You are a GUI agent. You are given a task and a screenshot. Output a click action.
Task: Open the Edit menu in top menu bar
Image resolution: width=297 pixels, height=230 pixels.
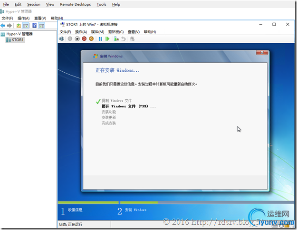[x=18, y=4]
